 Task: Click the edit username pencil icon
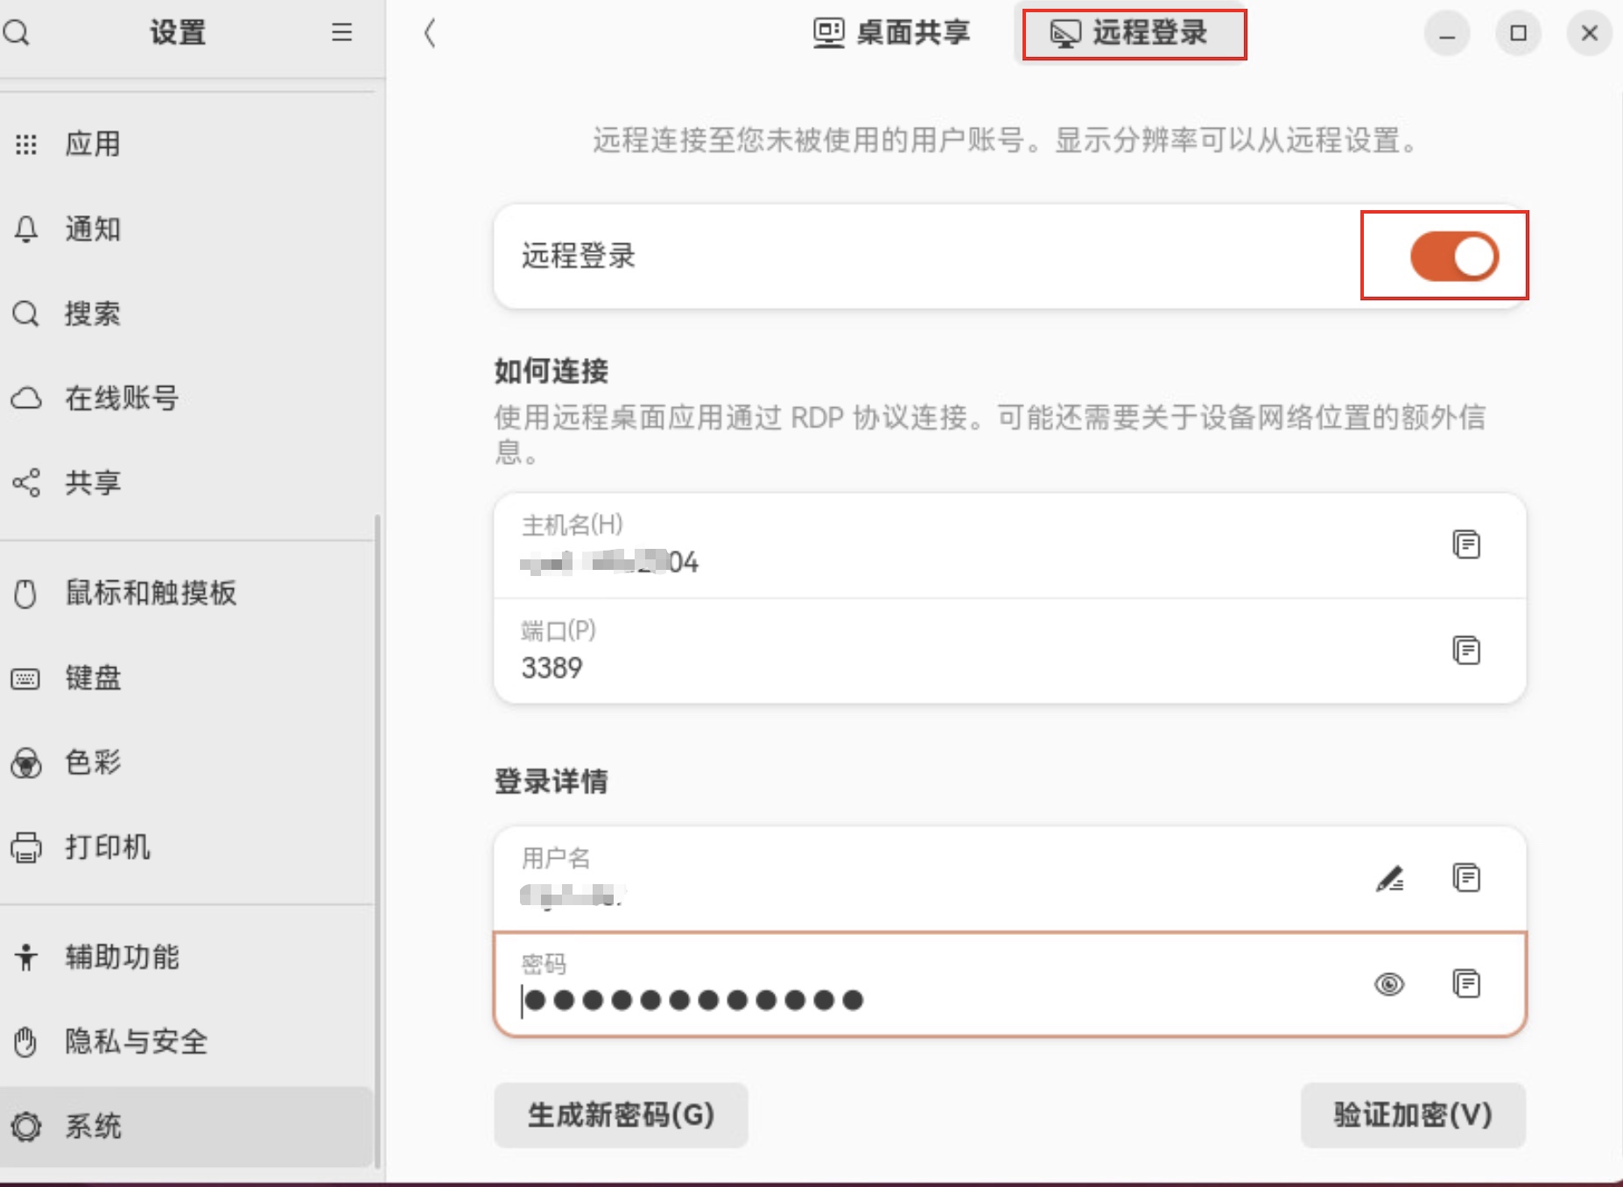point(1389,878)
